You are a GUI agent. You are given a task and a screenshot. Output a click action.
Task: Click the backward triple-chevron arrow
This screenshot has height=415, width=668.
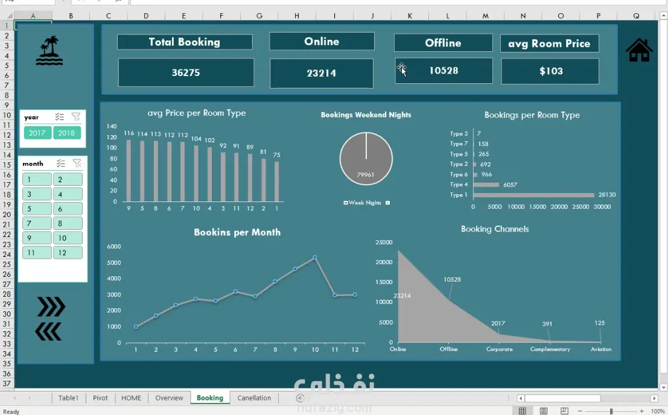[x=48, y=332]
